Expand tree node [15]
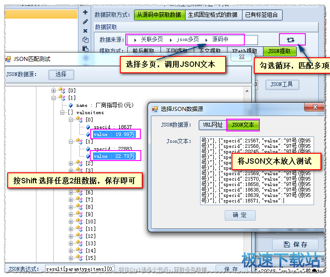The image size is (330, 277). click(71, 258)
